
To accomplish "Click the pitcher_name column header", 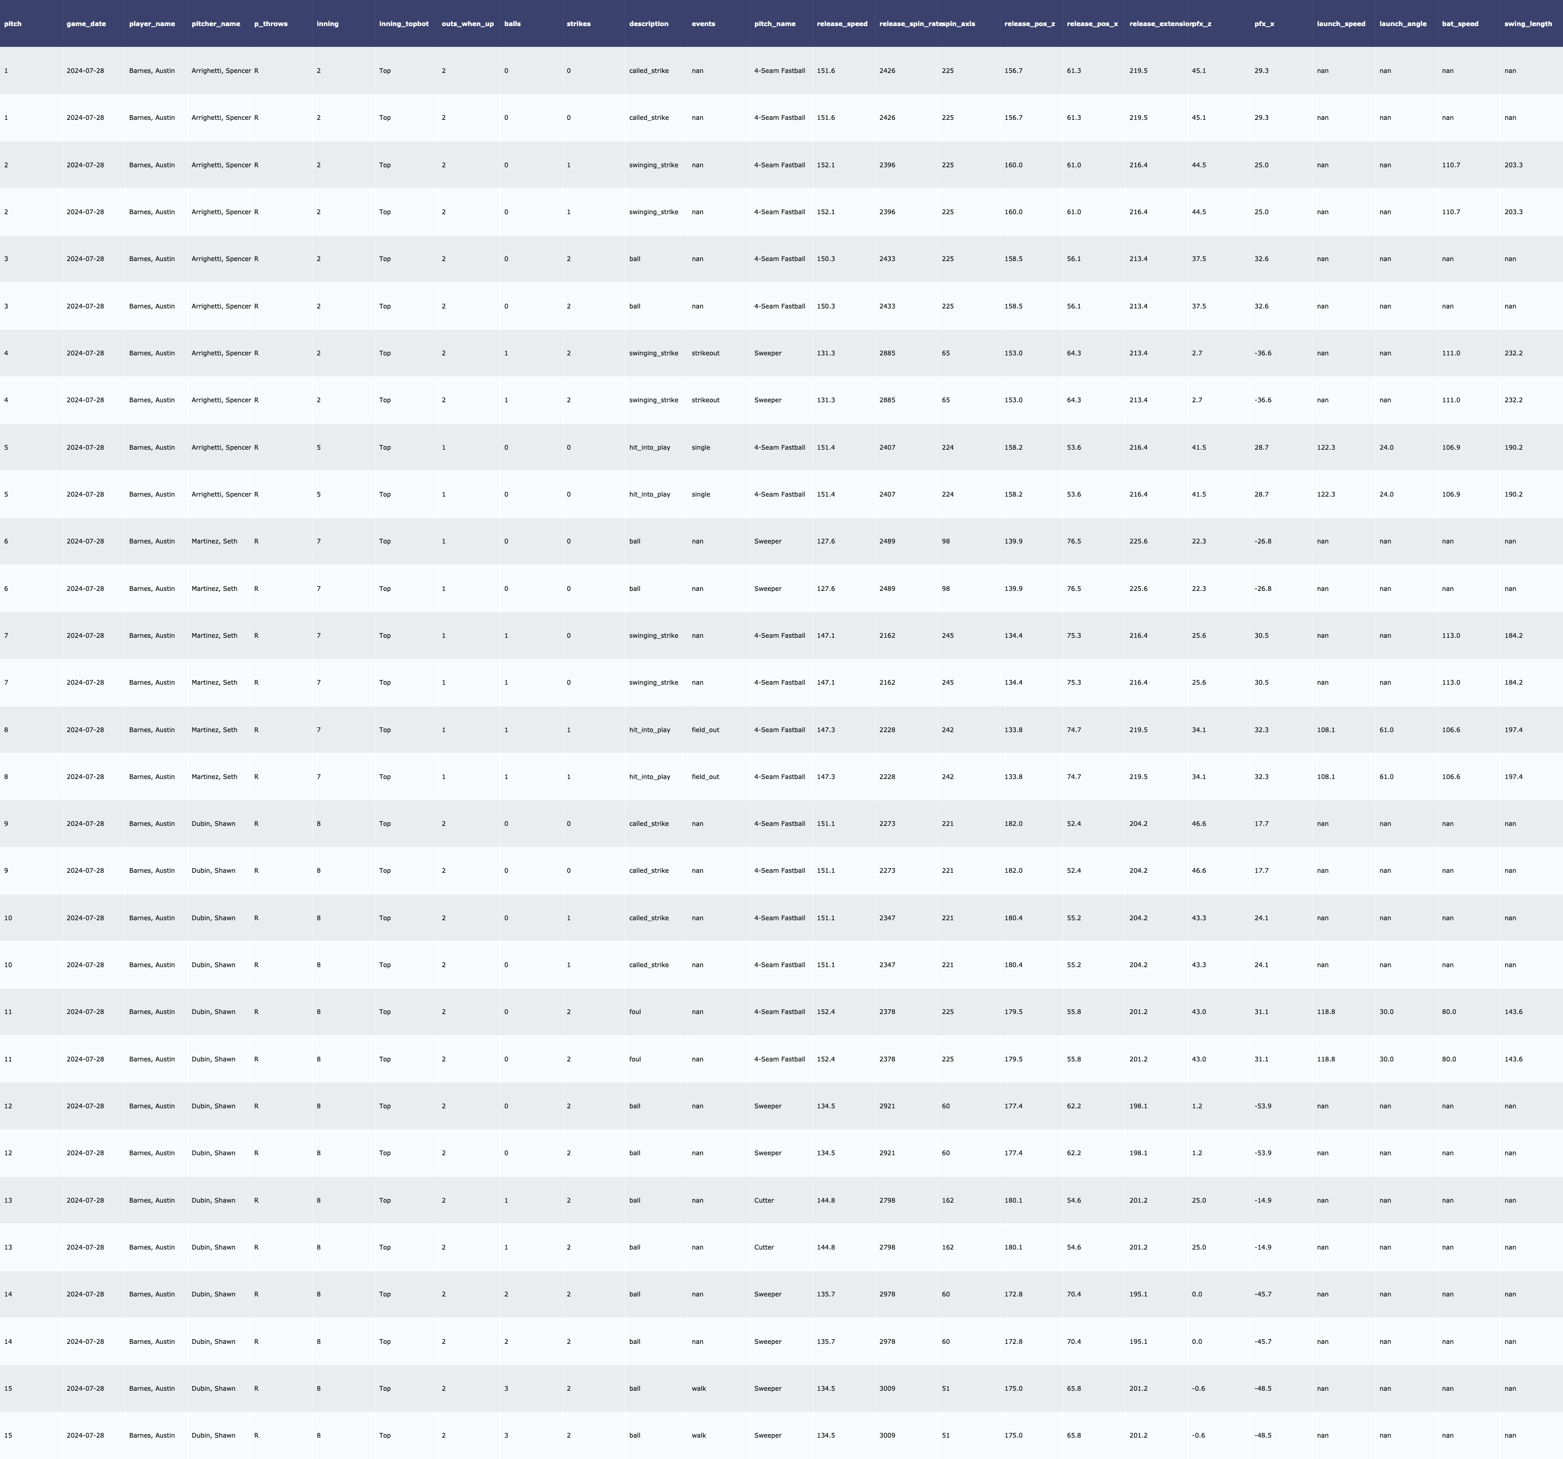I will [216, 23].
